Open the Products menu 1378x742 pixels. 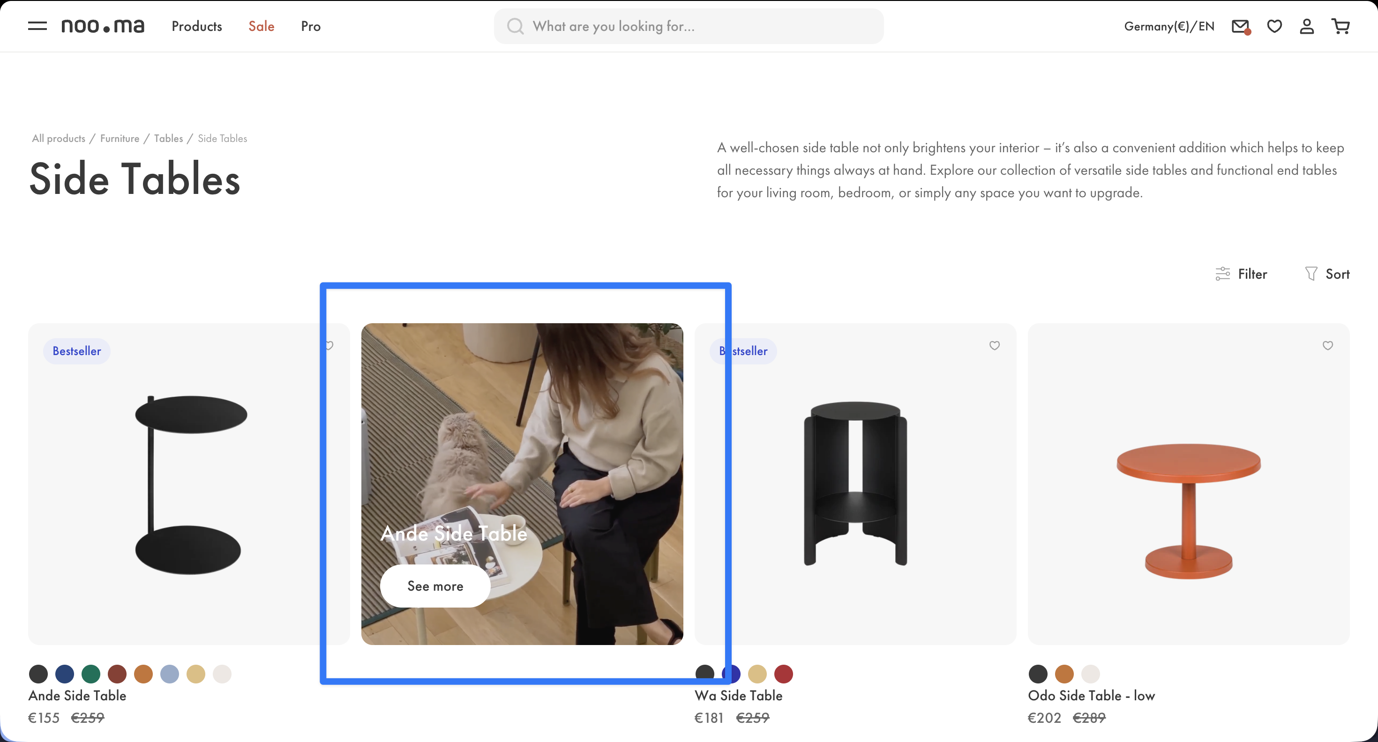tap(197, 26)
